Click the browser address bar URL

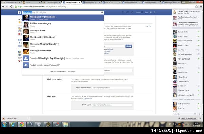[x=41, y=7]
